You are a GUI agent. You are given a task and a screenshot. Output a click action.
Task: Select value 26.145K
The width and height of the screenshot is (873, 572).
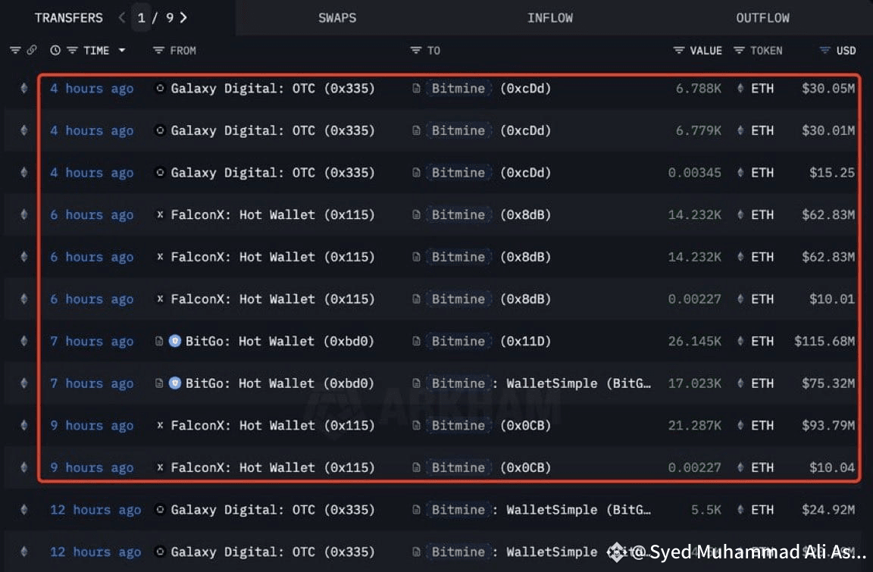click(694, 341)
